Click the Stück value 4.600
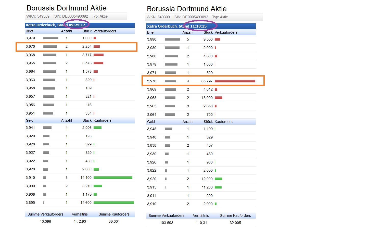The width and height of the screenshot is (369, 227). click(208, 56)
